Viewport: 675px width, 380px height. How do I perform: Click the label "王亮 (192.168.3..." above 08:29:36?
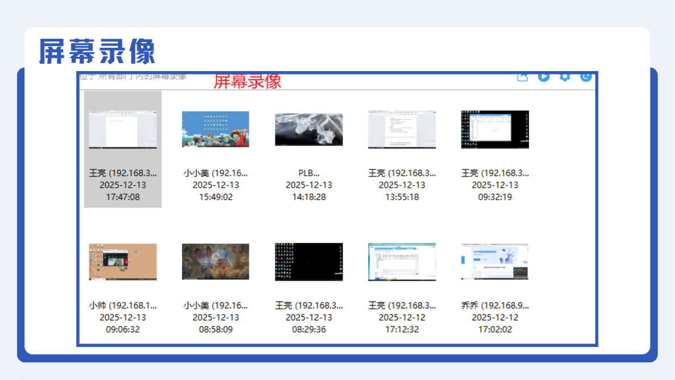(x=308, y=305)
